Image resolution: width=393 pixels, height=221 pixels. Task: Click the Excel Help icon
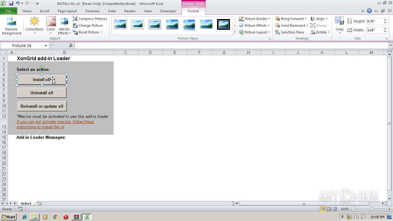[369, 11]
